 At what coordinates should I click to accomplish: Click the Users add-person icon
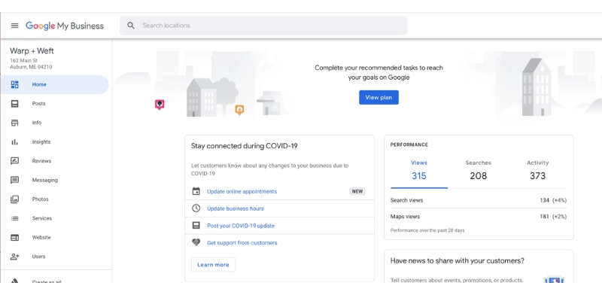14,257
